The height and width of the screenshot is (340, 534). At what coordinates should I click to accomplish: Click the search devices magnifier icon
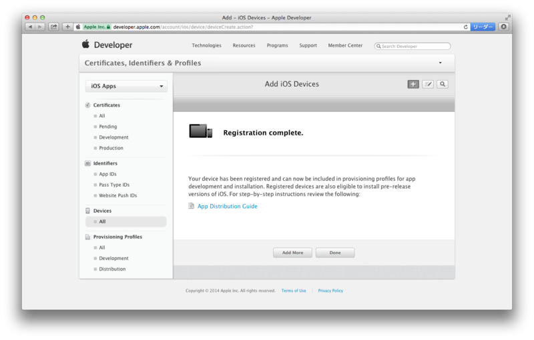tap(443, 84)
